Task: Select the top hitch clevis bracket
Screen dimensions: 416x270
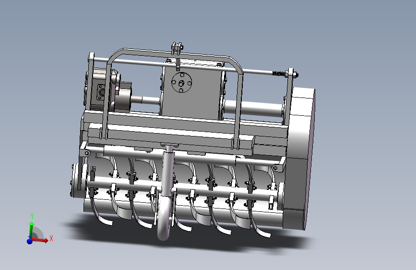Action: point(177,49)
